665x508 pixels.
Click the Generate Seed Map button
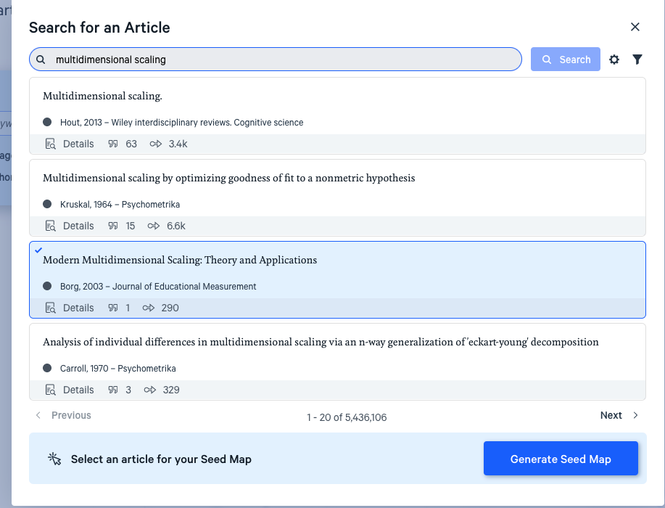pyautogui.click(x=560, y=458)
